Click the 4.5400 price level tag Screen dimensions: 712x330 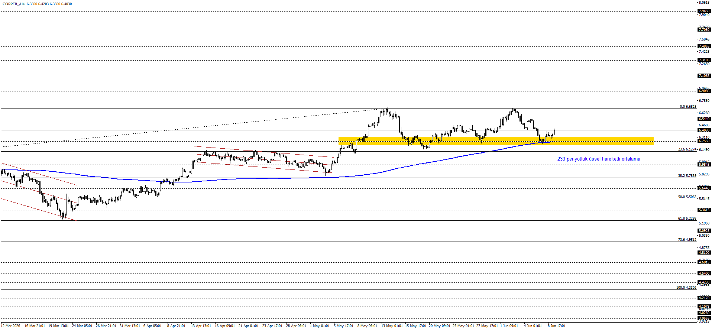(704, 274)
